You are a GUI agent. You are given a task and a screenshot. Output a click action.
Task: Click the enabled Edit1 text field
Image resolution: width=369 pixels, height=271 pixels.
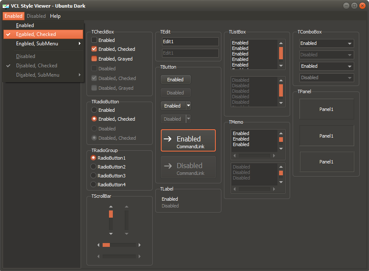coord(190,41)
